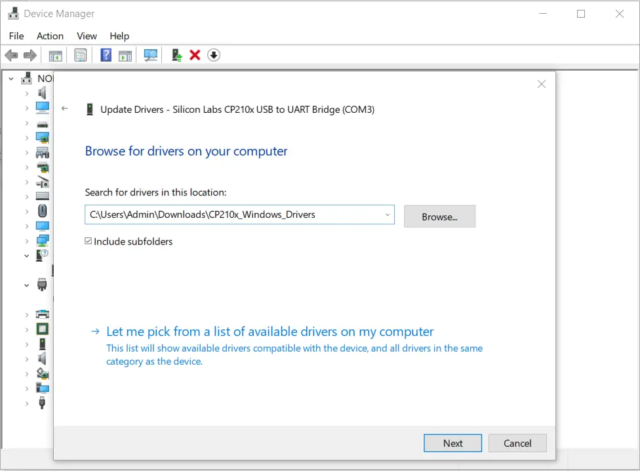Click the Cancel button
Image resolution: width=640 pixels, height=471 pixels.
click(517, 443)
